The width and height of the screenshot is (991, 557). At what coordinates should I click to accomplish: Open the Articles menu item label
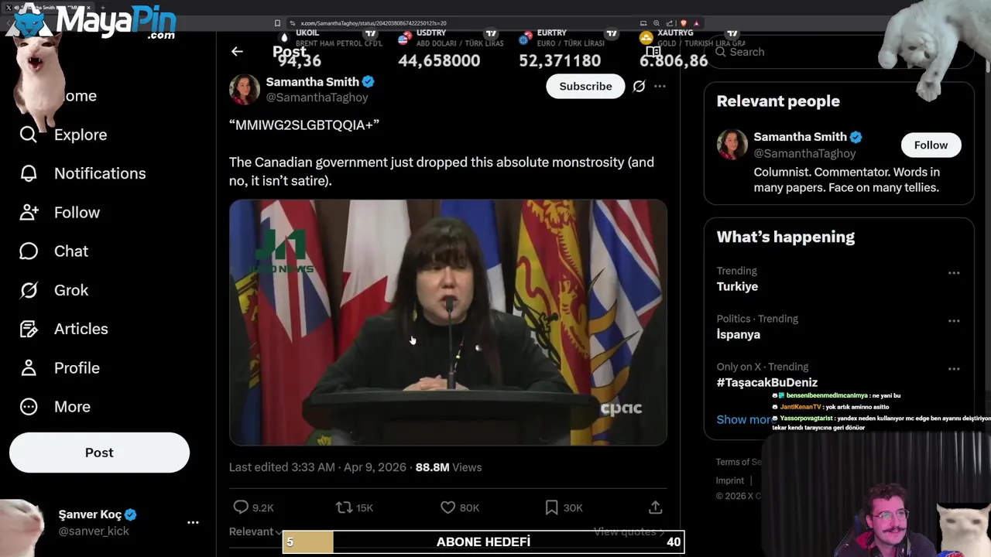point(81,329)
